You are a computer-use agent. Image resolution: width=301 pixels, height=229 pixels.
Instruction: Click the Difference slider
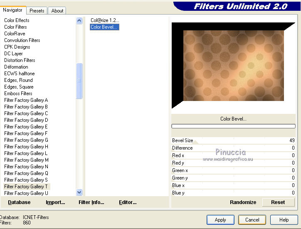tap(233, 148)
